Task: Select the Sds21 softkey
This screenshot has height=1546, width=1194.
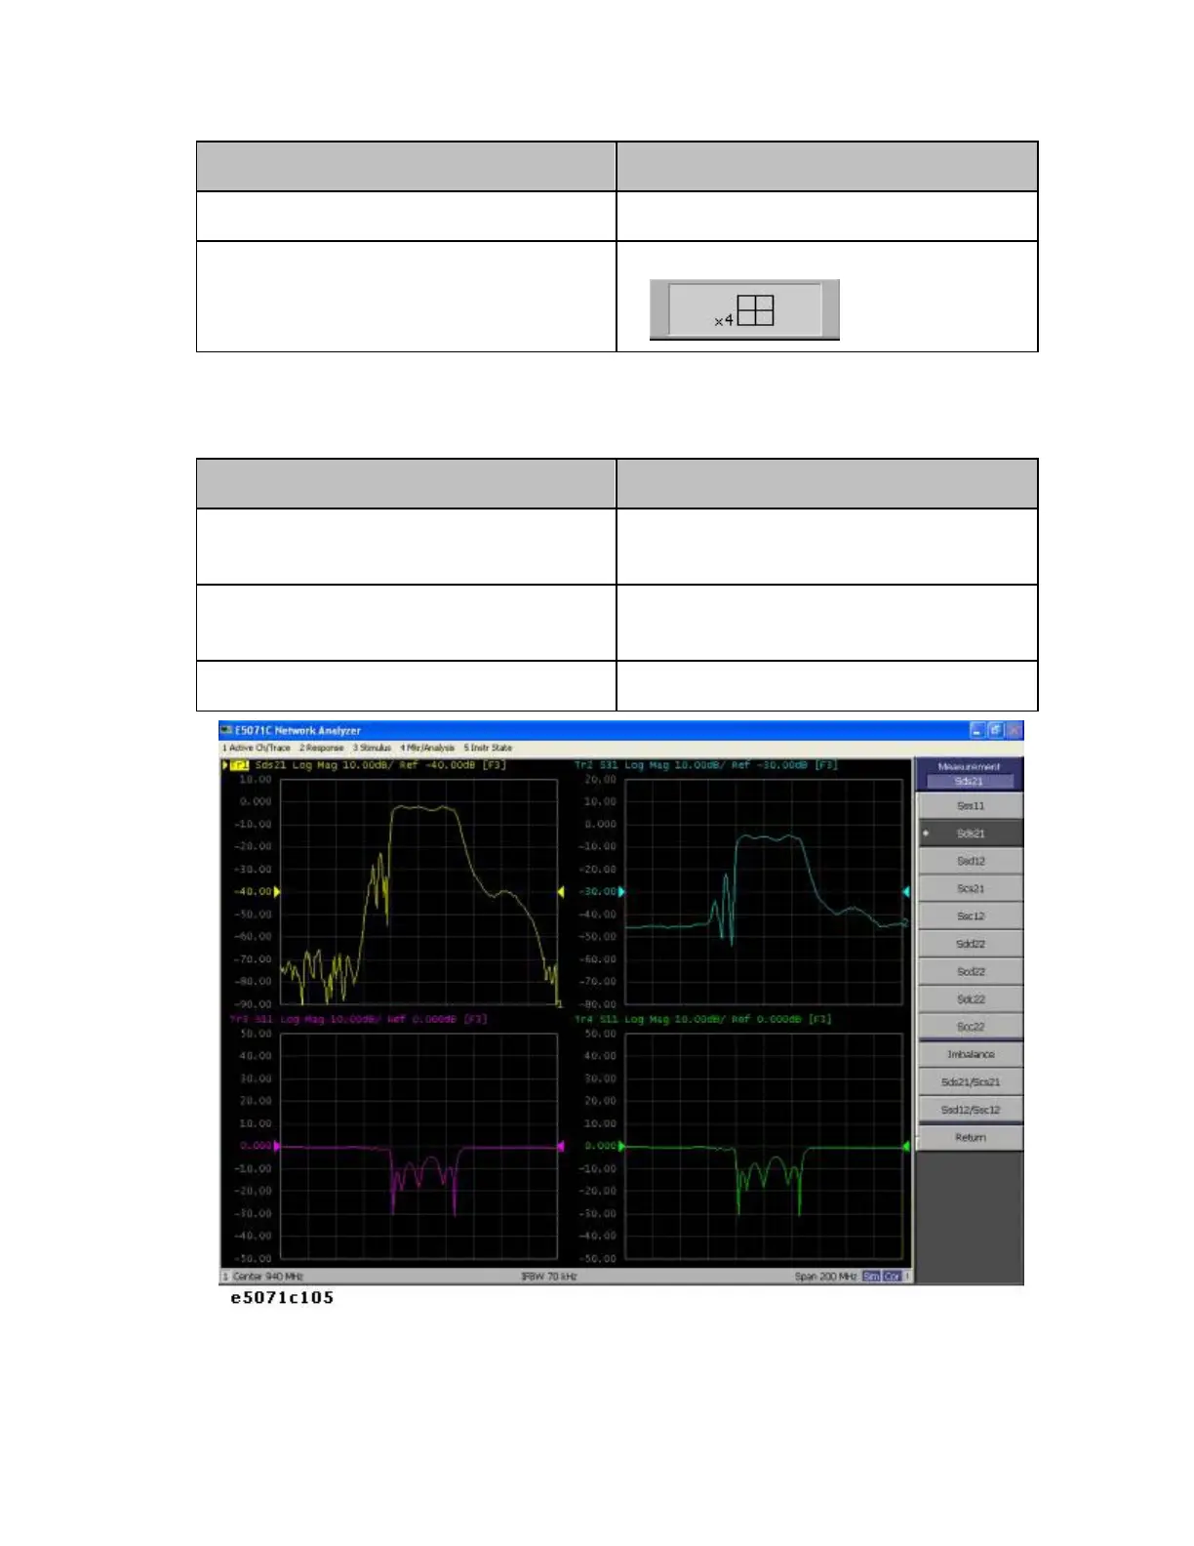Action: click(971, 834)
